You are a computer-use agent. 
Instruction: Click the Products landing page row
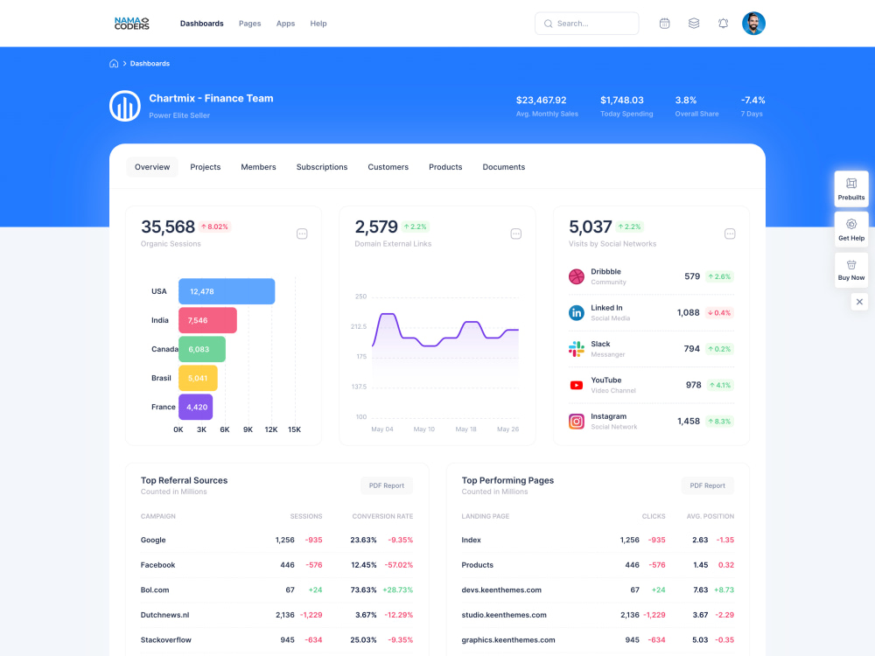pyautogui.click(x=598, y=565)
